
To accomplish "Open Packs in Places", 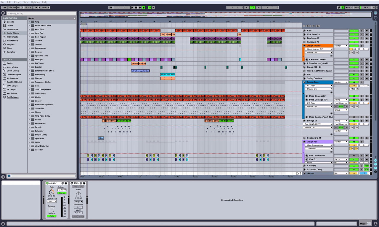I will [10, 63].
